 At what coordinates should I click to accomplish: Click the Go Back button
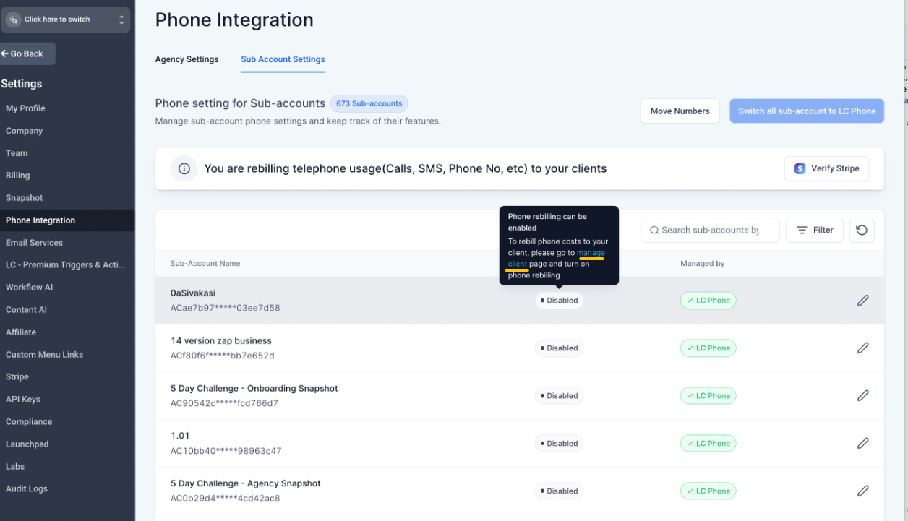tap(27, 53)
